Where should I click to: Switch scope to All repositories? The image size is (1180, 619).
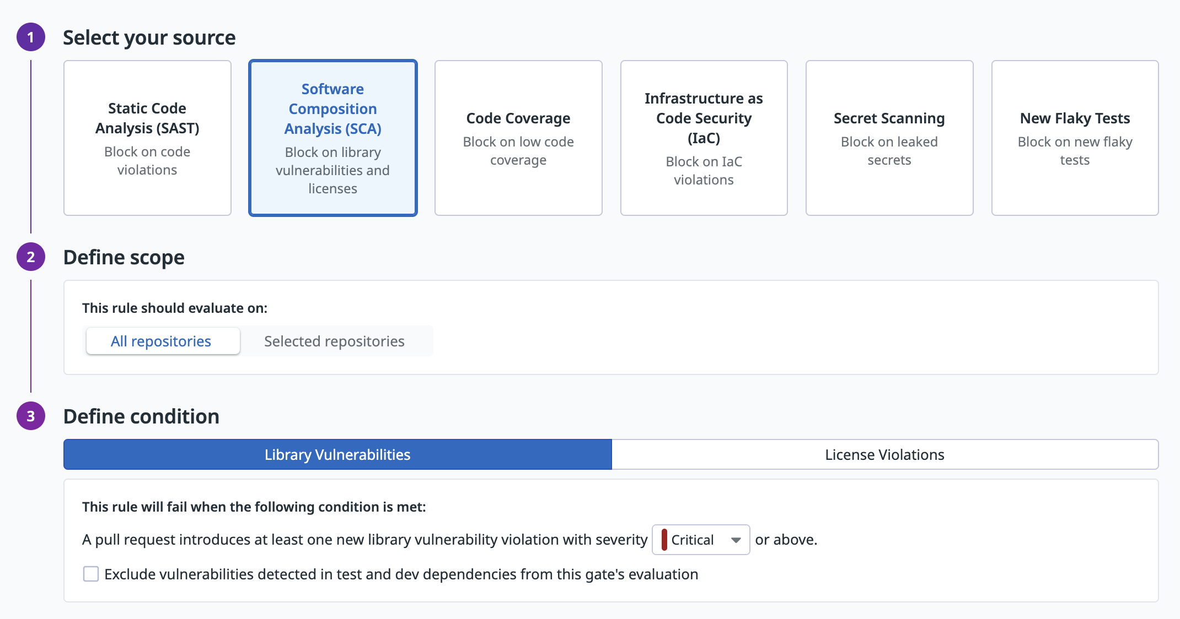[162, 341]
